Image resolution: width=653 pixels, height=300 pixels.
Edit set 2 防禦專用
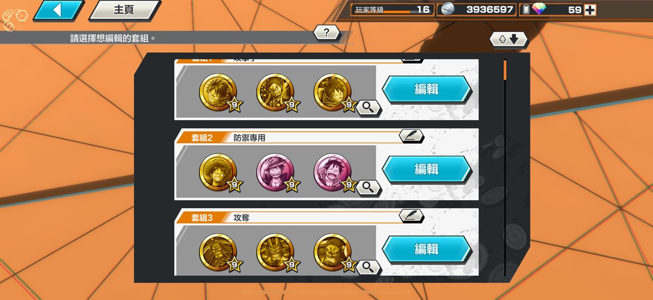tap(426, 169)
